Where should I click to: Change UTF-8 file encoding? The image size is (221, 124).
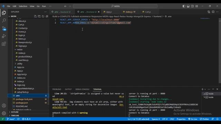click(x=165, y=119)
